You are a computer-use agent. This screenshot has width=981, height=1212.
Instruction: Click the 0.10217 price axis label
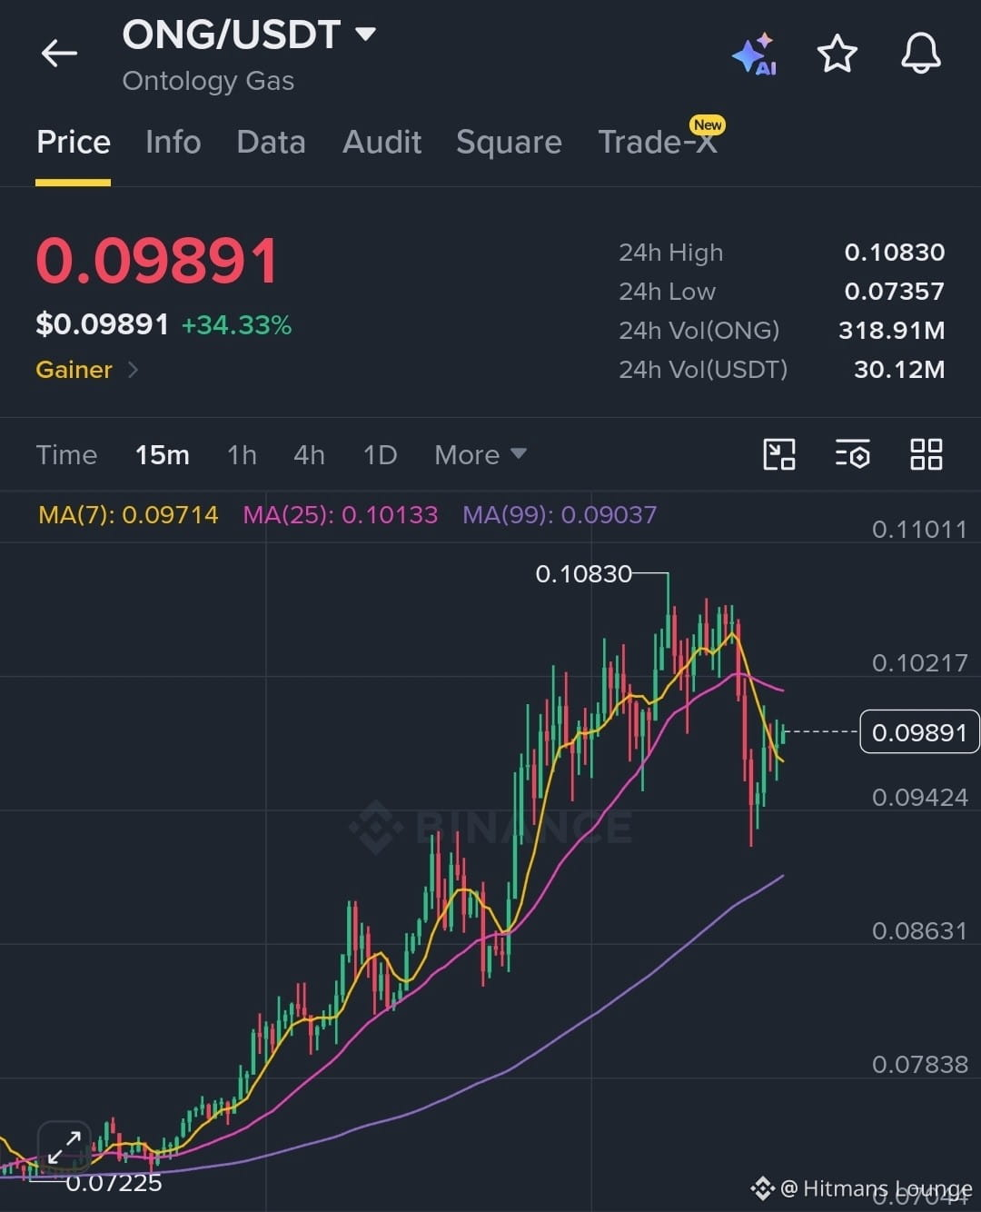(919, 663)
